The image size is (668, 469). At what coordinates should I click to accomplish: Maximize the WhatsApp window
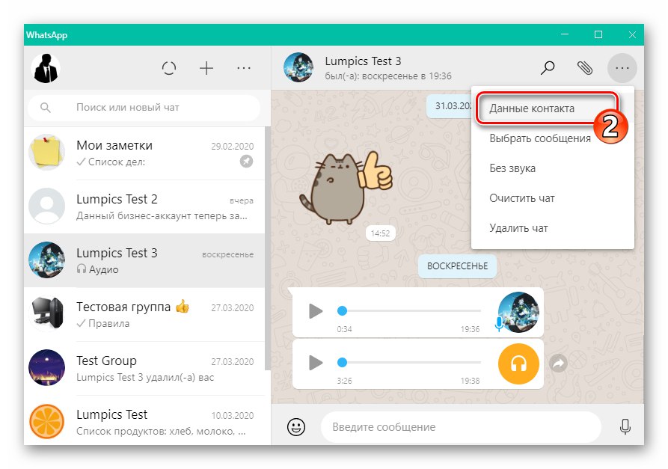(x=598, y=34)
